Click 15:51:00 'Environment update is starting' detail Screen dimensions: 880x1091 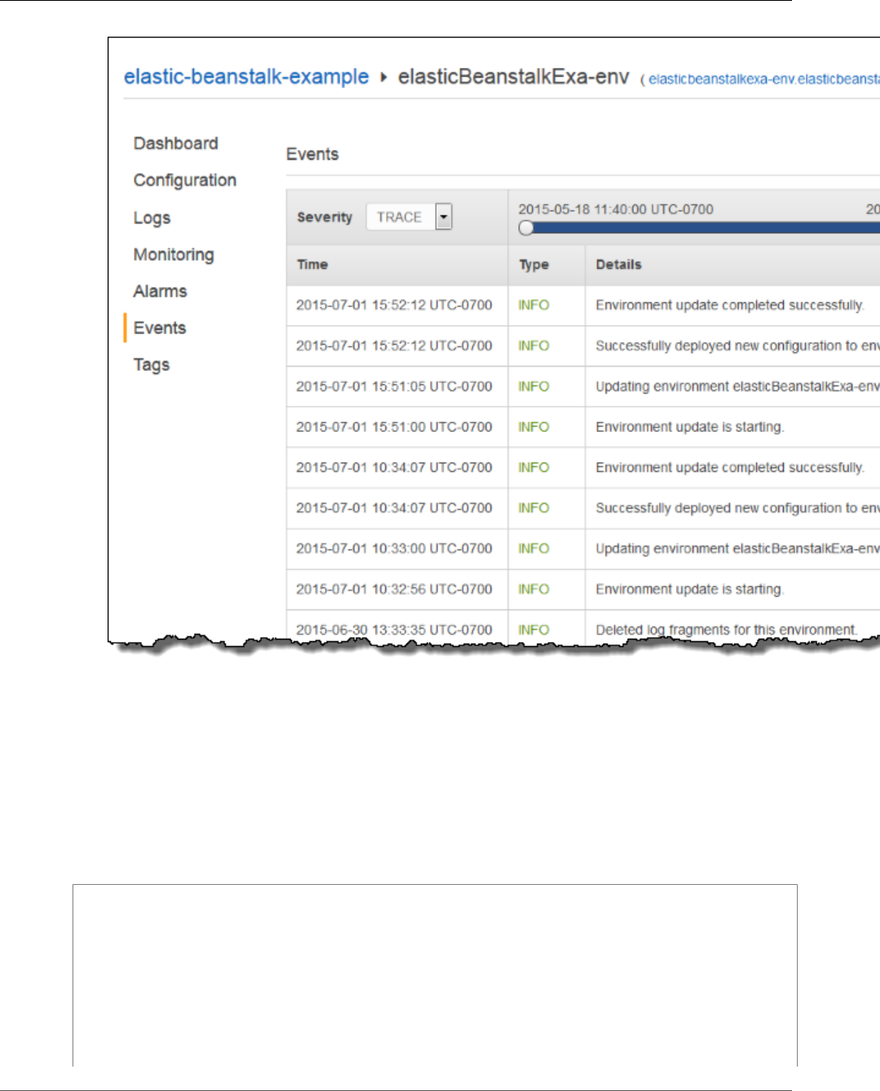[x=690, y=427]
